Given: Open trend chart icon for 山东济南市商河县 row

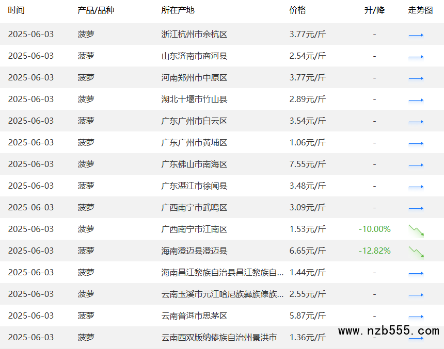Looking at the screenshot, I should pyautogui.click(x=416, y=57).
